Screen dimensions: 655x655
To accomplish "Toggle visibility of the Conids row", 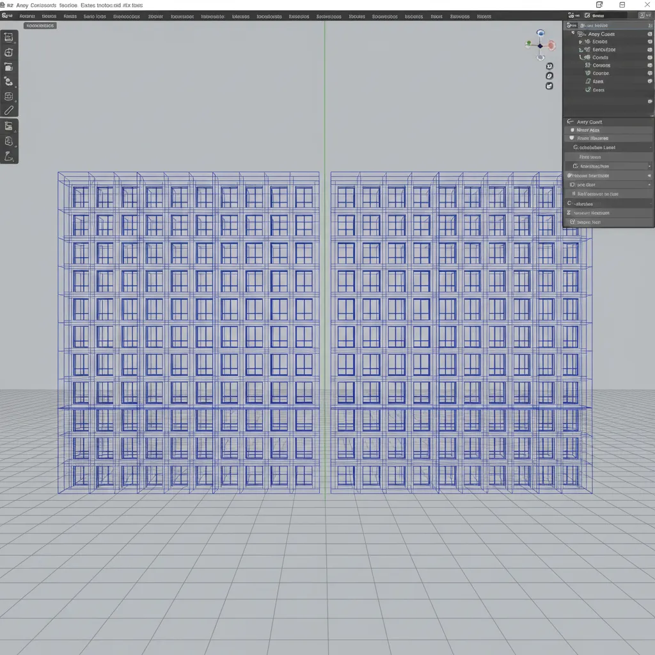I will tap(650, 57).
